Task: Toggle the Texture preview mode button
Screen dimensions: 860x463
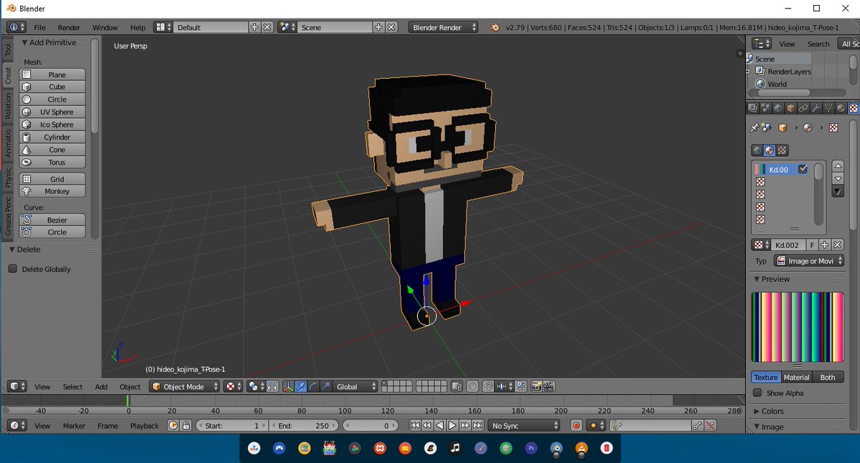Action: pyautogui.click(x=765, y=377)
